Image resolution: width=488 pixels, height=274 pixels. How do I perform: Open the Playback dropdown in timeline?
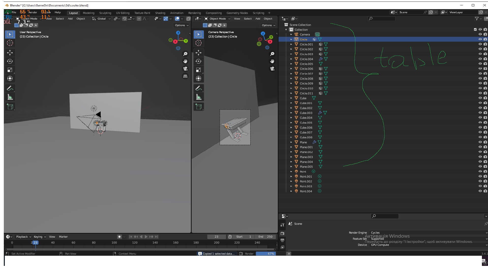[23, 237]
